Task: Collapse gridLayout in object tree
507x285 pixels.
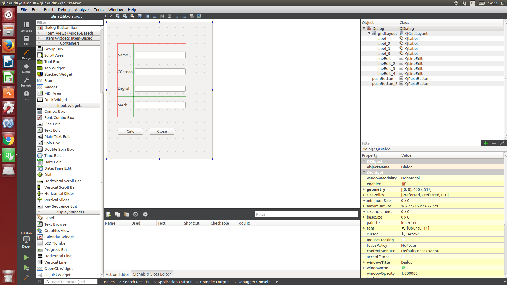Action: (369, 34)
